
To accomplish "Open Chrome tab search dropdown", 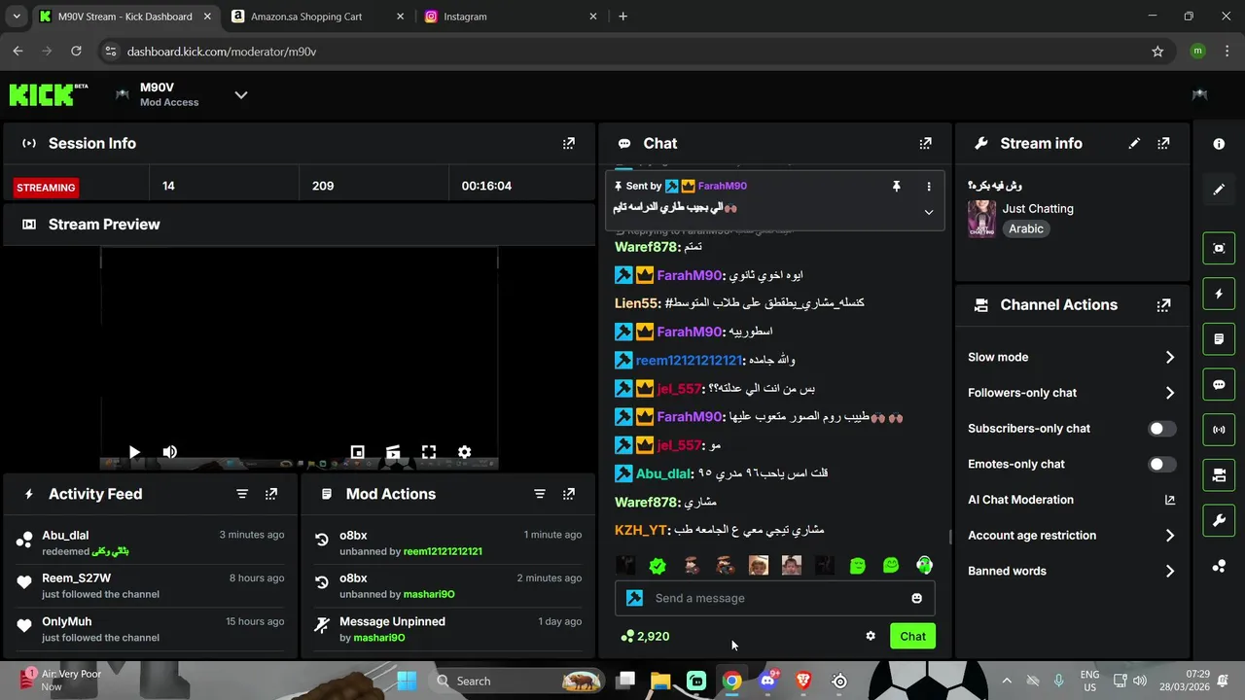I will click(17, 17).
